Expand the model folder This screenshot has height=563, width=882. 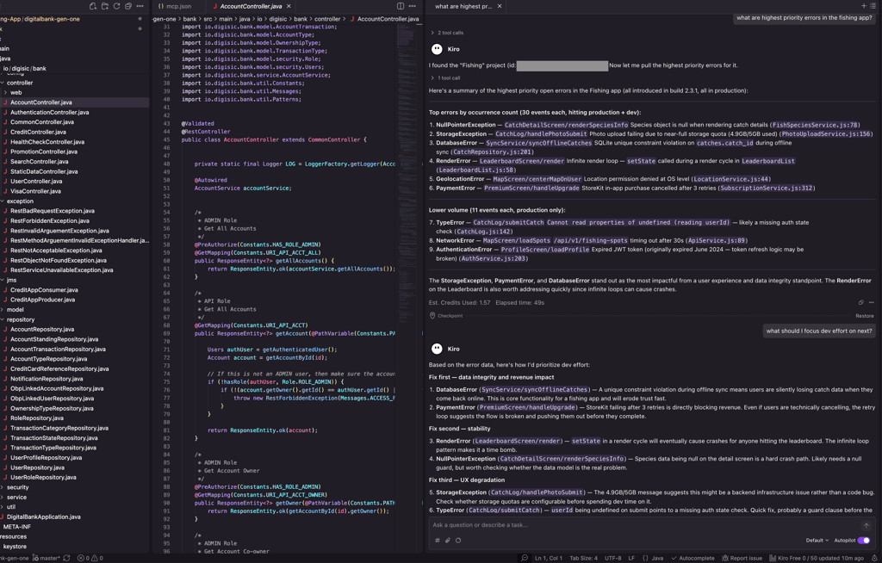point(16,309)
